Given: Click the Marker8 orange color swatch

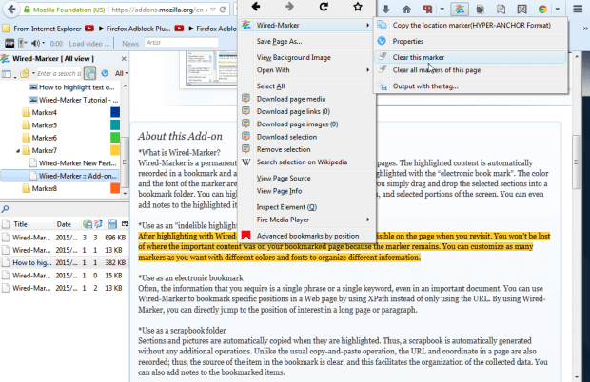Looking at the screenshot, I should (115, 188).
